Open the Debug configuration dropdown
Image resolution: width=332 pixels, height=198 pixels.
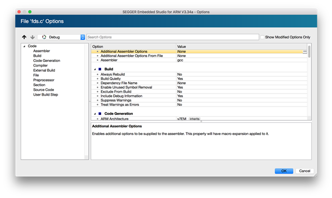pos(61,37)
